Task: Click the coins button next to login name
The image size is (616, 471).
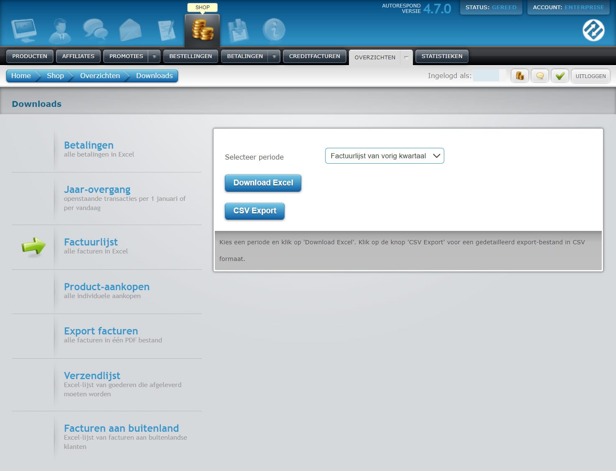Action: click(x=520, y=76)
